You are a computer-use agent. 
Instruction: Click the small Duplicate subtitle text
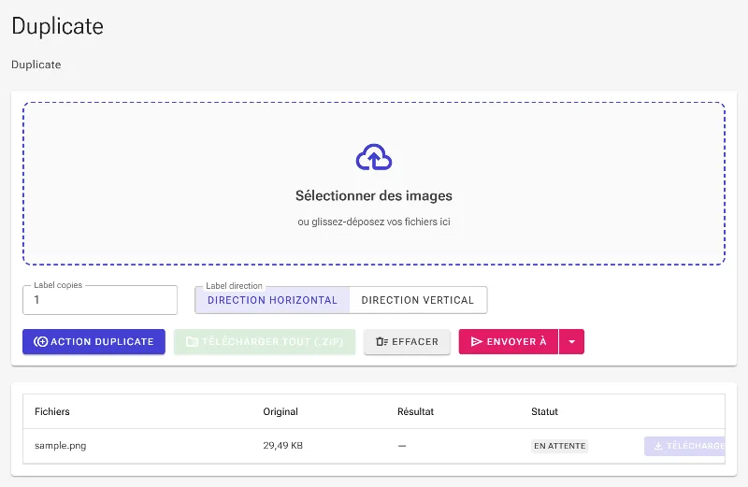pos(36,64)
